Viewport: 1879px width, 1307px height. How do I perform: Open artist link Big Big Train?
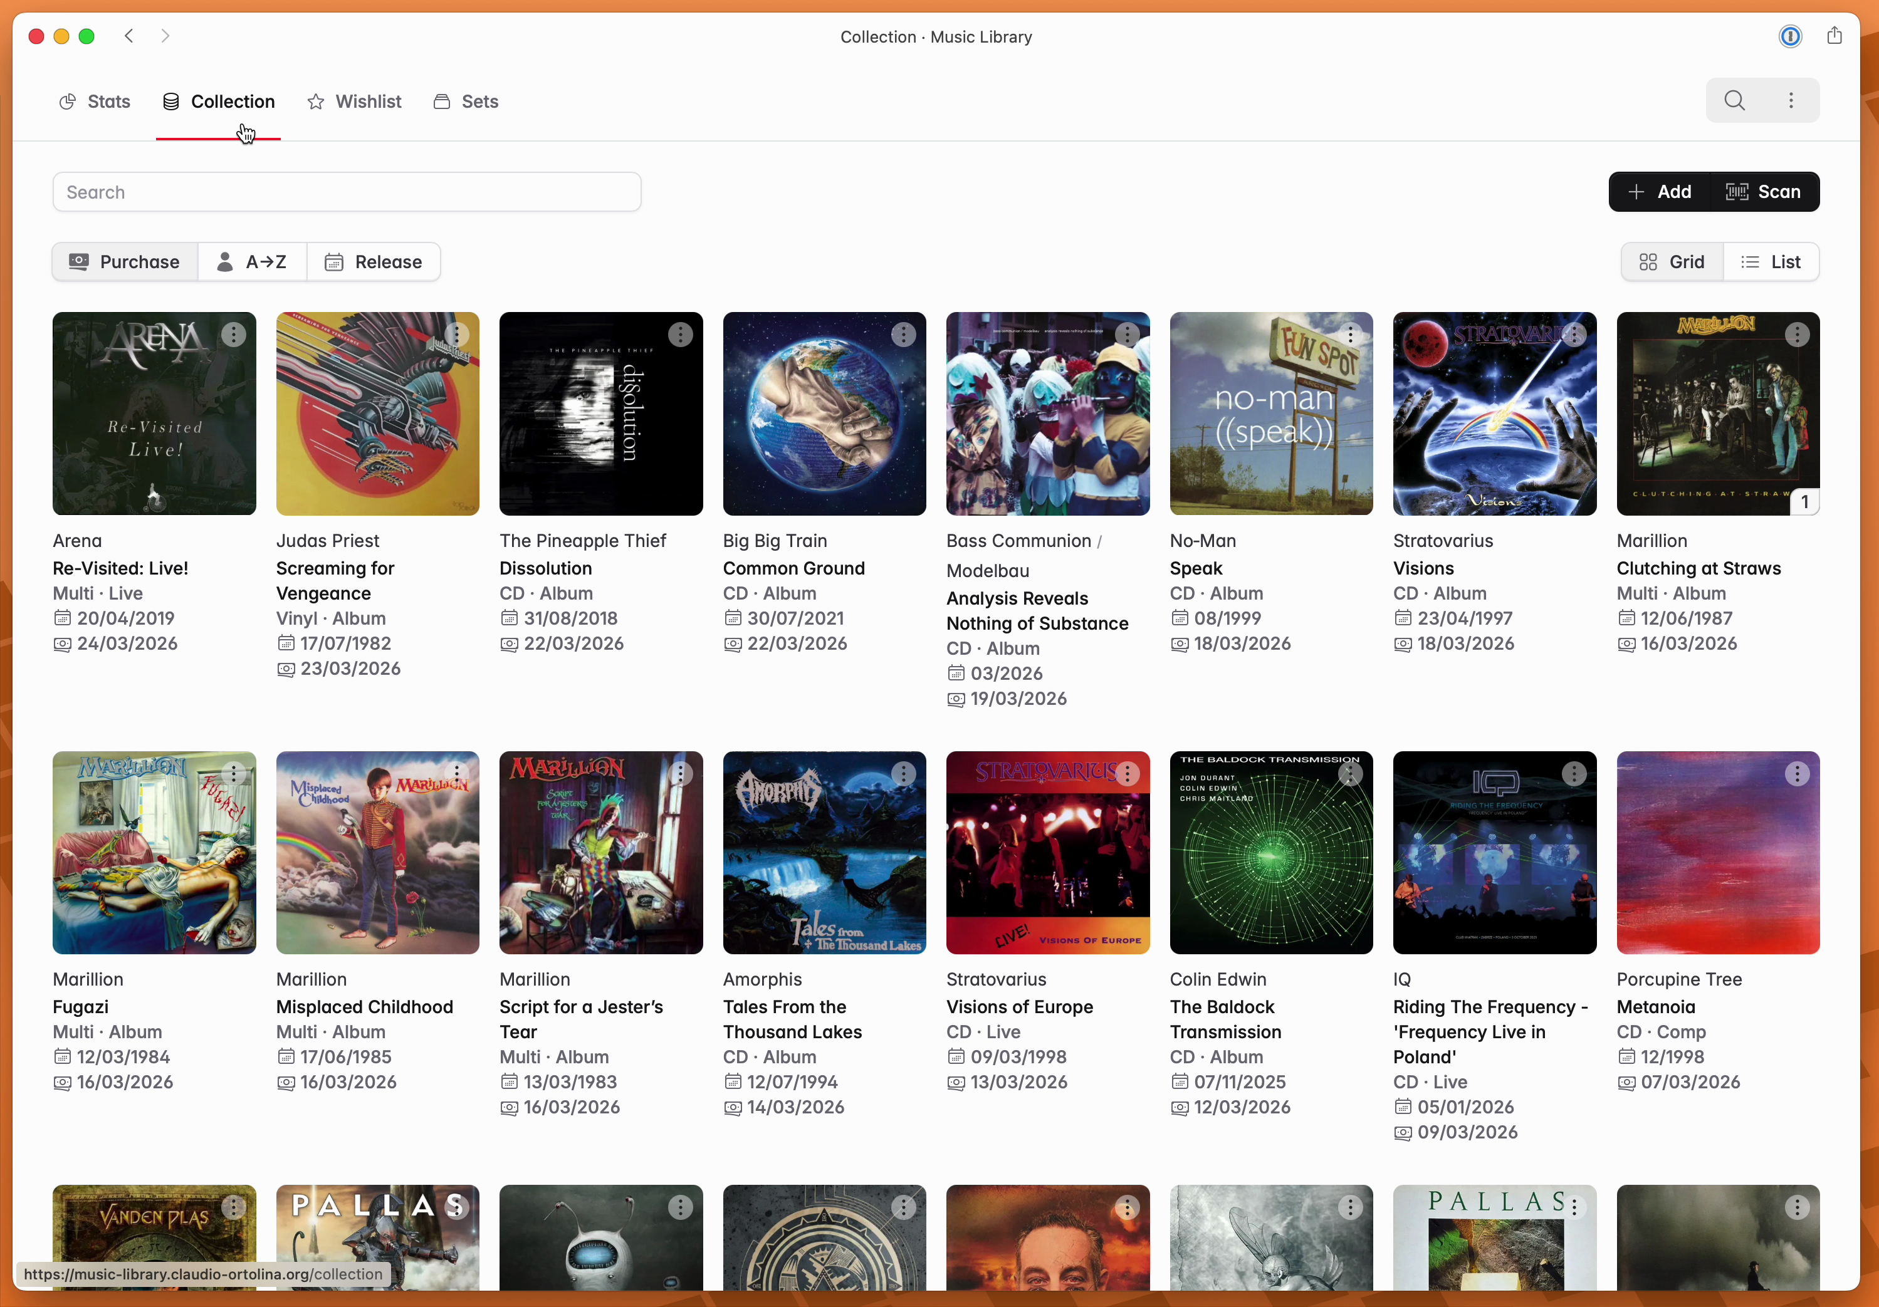point(775,541)
